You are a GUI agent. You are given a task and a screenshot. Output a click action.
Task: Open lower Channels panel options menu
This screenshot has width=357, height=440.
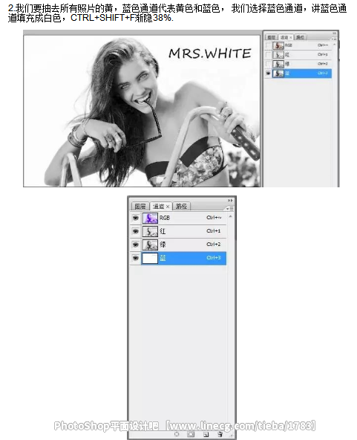tap(230, 209)
